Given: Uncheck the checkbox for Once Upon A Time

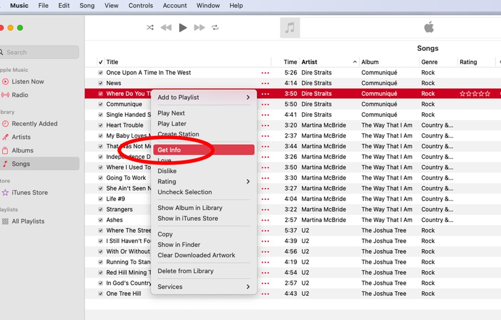Looking at the screenshot, I should 101,72.
